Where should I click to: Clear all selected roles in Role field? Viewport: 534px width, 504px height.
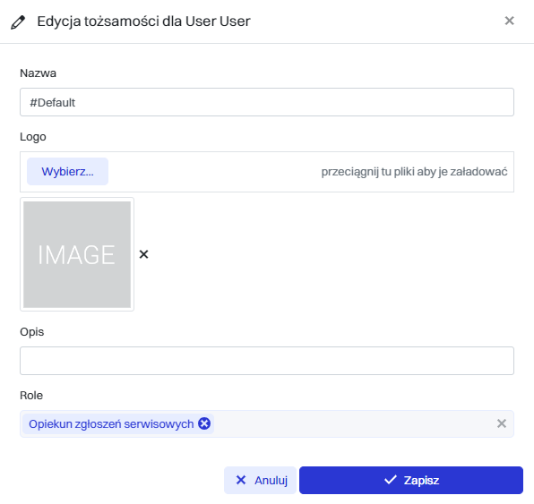[x=502, y=423]
